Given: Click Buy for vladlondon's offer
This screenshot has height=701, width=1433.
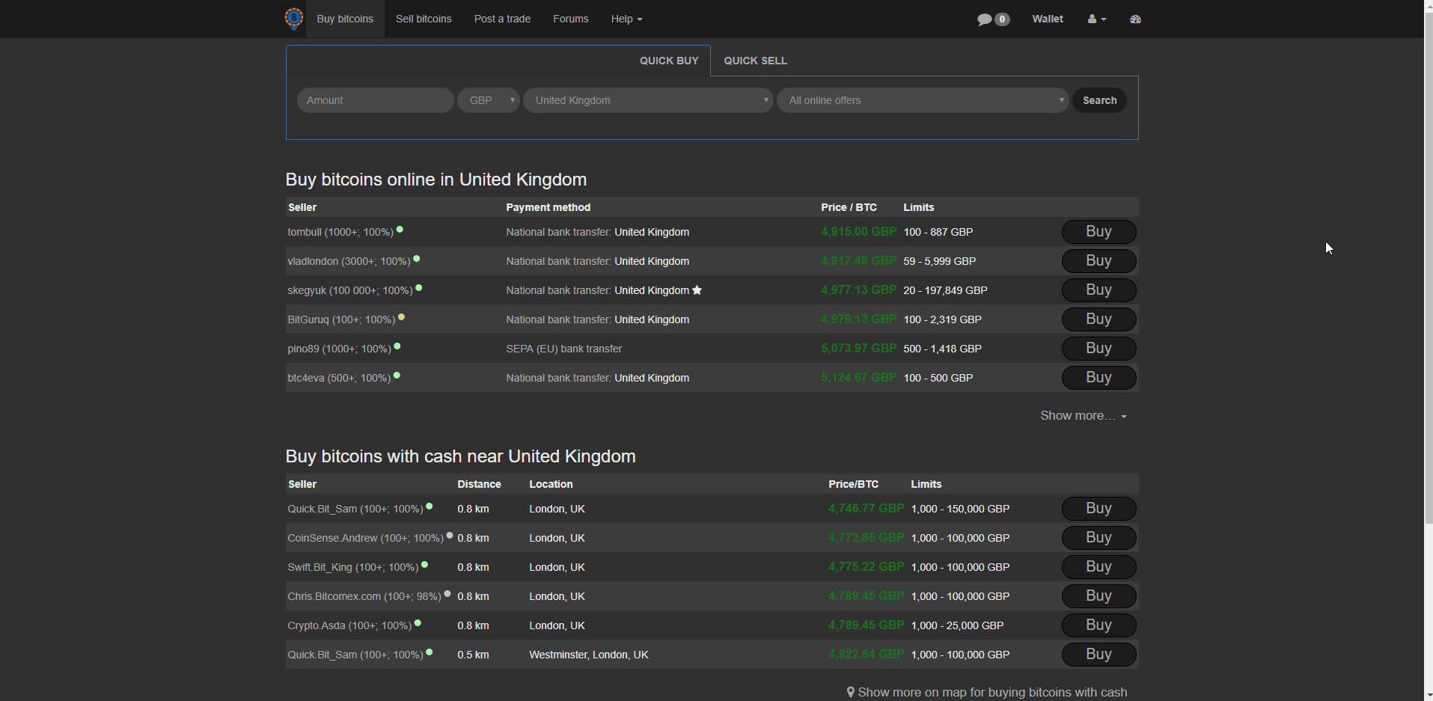Looking at the screenshot, I should [1099, 261].
